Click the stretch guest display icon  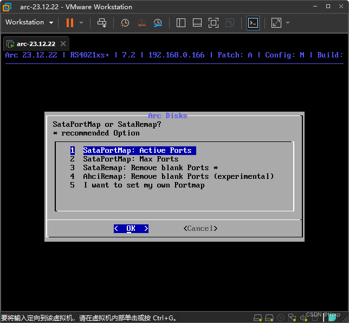click(276, 23)
